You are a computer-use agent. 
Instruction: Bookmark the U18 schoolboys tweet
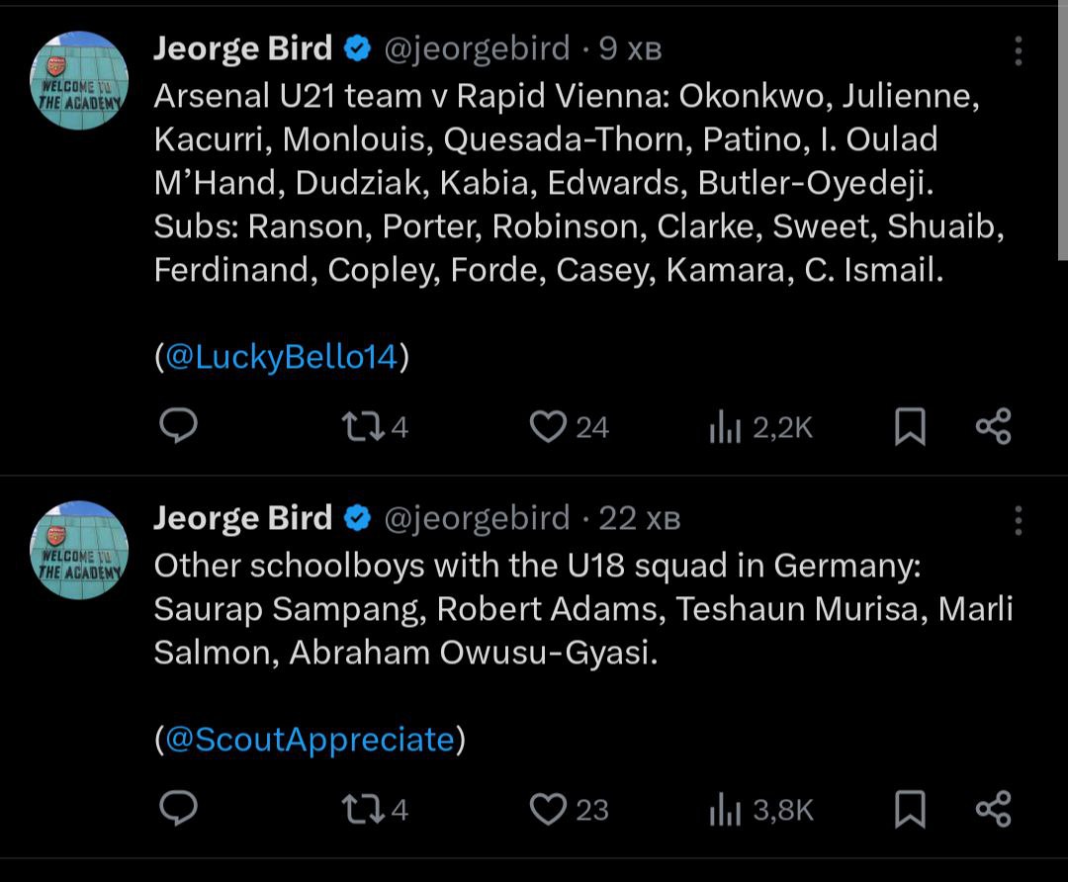pyautogui.click(x=910, y=809)
